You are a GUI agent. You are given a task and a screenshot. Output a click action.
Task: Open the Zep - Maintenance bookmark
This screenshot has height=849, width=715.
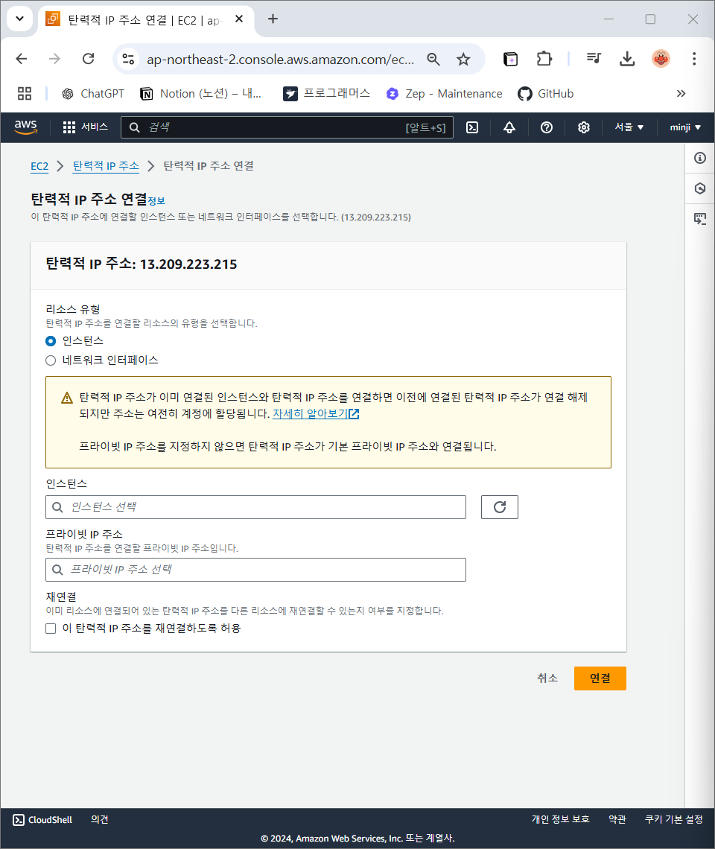click(x=444, y=94)
